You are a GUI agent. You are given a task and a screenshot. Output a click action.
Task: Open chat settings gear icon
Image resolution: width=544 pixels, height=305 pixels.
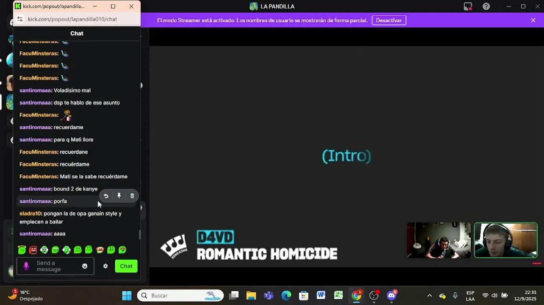tap(105, 266)
